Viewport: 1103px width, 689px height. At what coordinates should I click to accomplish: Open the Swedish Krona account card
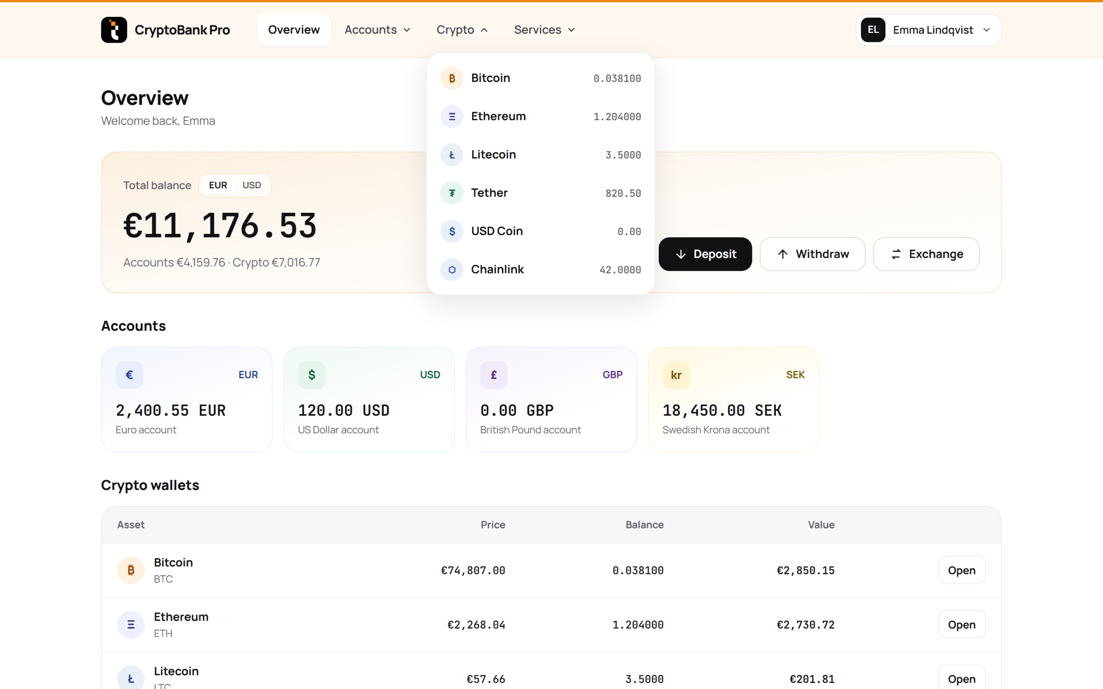733,400
